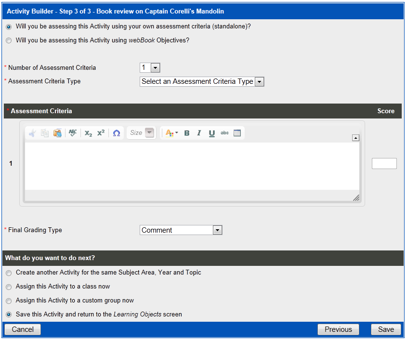
Task: Click the Paste icon in editor toolbar
Action: tap(57, 133)
